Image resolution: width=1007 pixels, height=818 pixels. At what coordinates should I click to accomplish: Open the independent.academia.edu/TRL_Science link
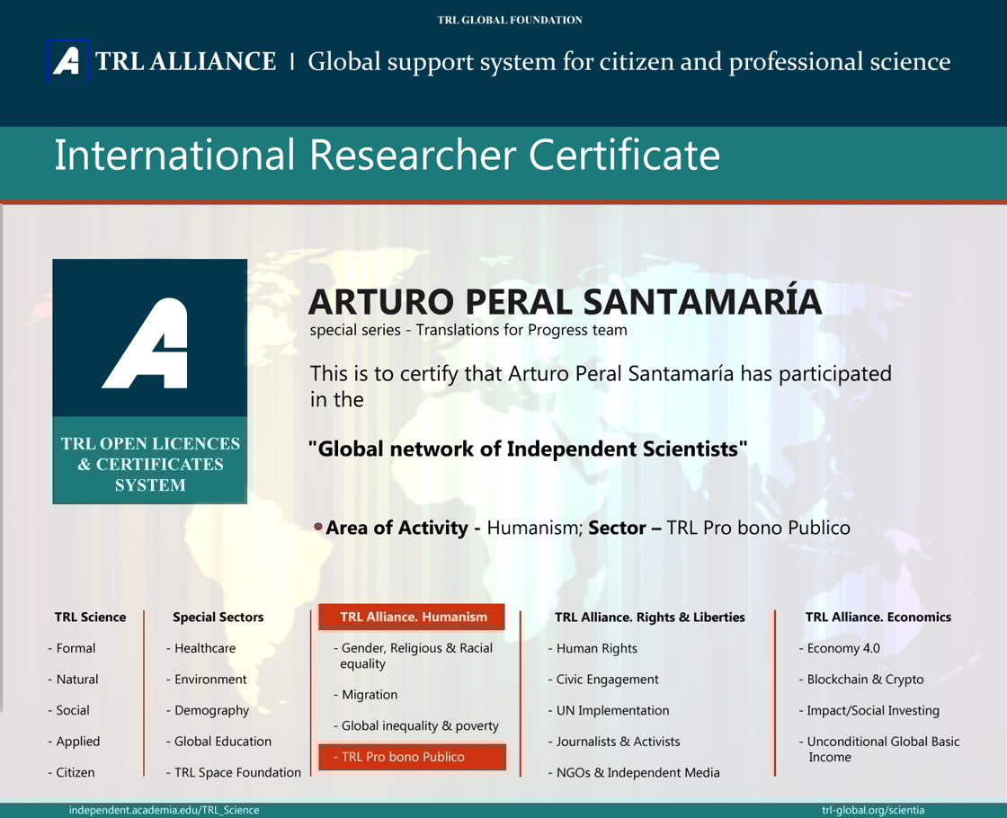click(x=164, y=810)
